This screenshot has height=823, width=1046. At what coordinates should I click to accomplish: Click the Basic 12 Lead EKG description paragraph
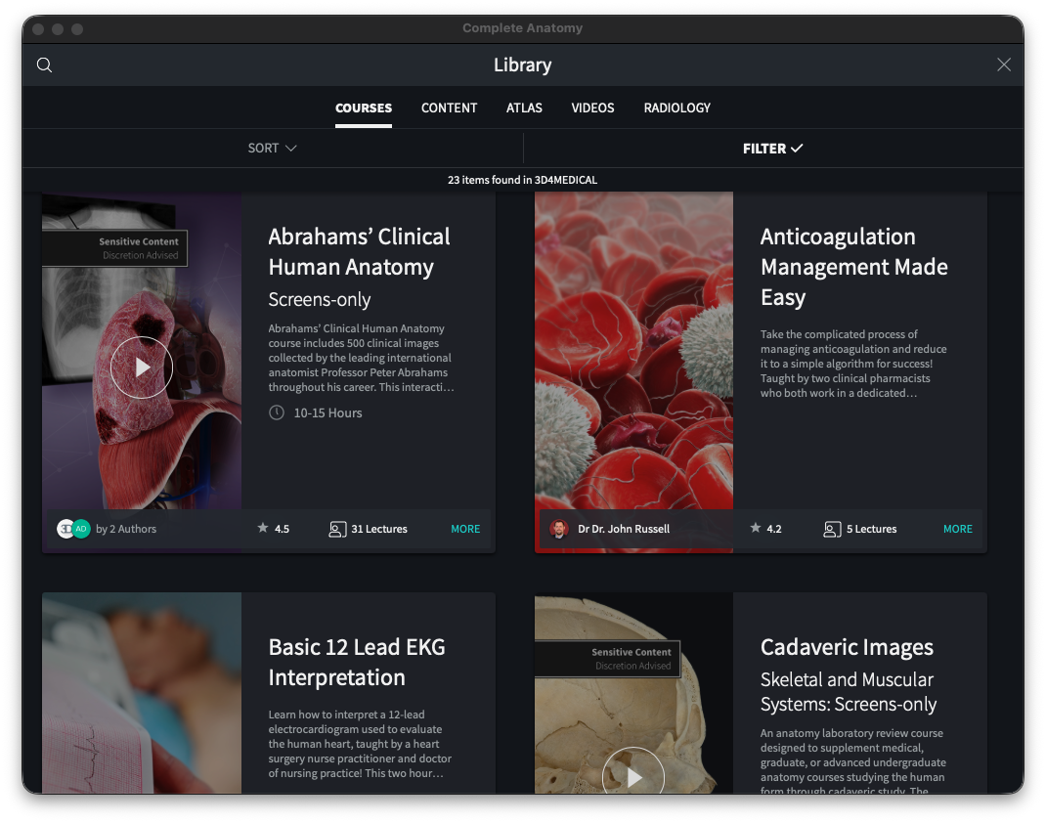pyautogui.click(x=360, y=744)
